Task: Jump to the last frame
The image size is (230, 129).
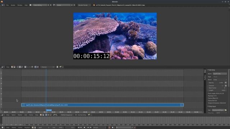Action: pos(91,128)
